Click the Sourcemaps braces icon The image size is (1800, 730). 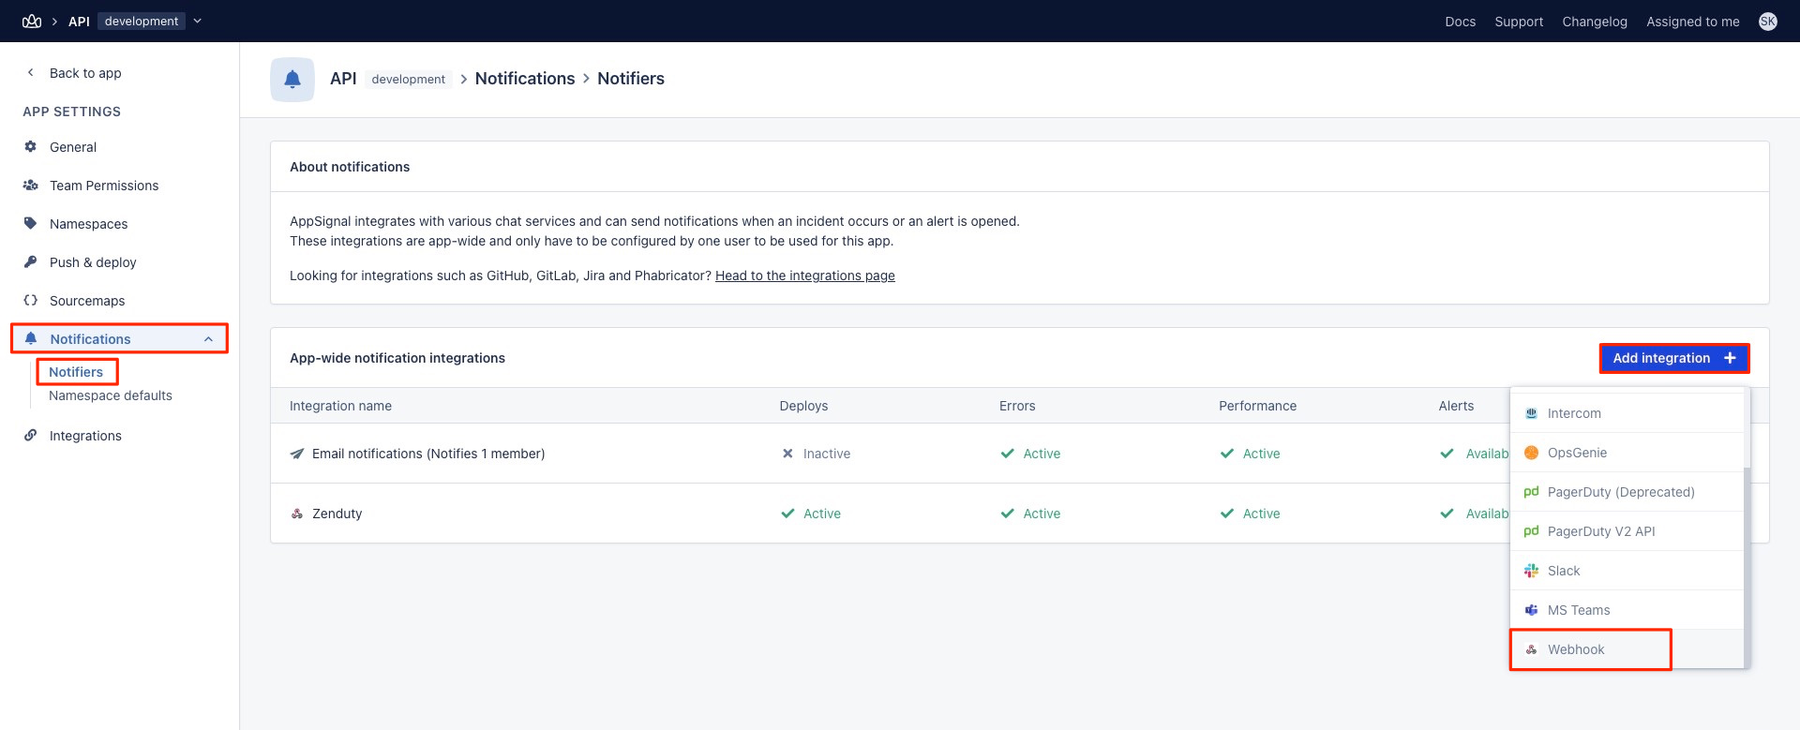coord(30,300)
